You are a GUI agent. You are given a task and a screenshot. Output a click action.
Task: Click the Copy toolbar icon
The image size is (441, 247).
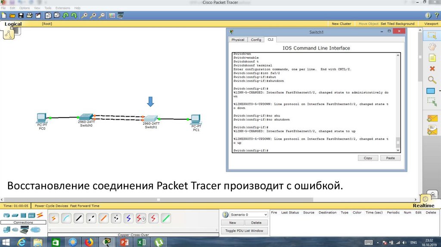(x=48, y=15)
